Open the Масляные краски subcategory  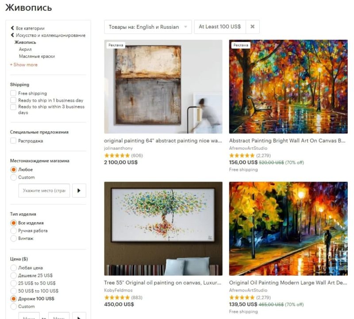pyautogui.click(x=37, y=56)
